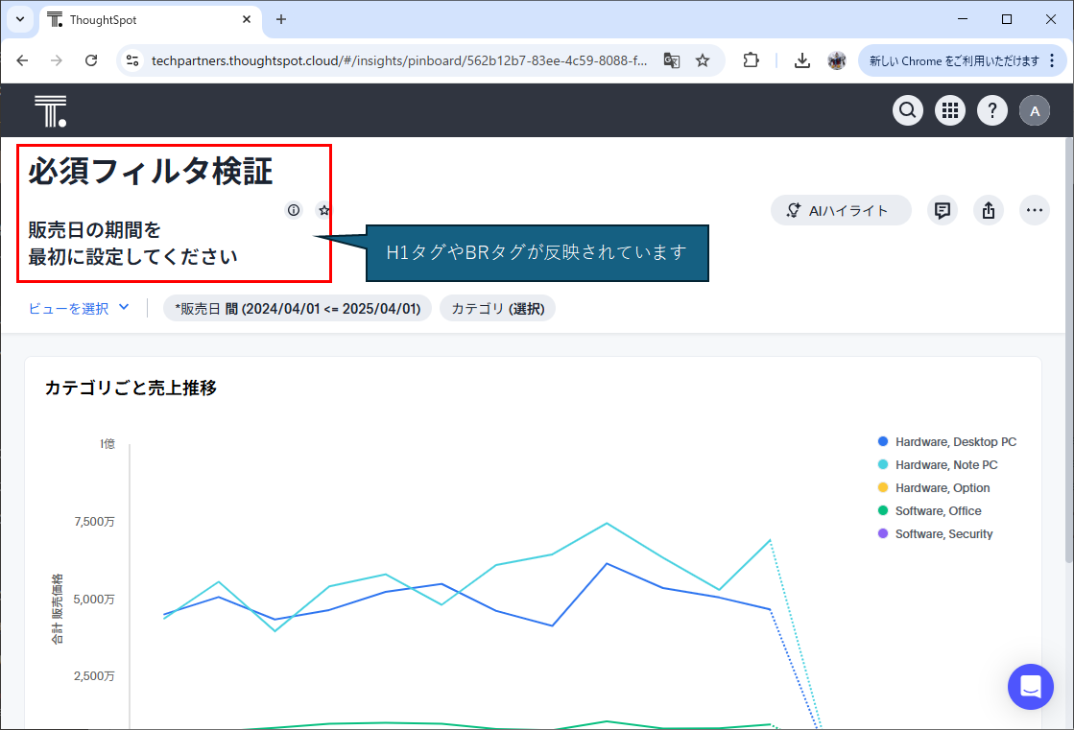Click the Hardware, Note PC color dot
The width and height of the screenshot is (1074, 730).
(x=883, y=465)
